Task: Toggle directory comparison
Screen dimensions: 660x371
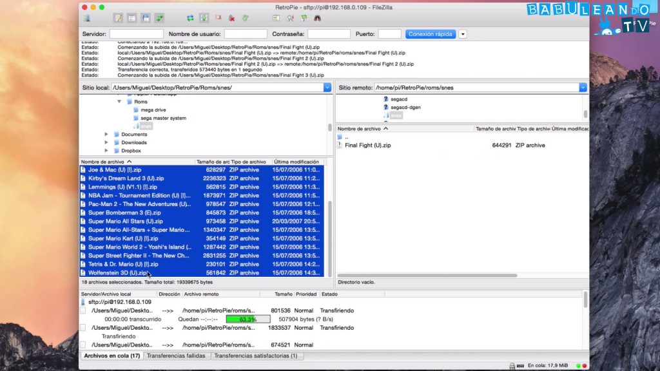Action: coord(290,18)
